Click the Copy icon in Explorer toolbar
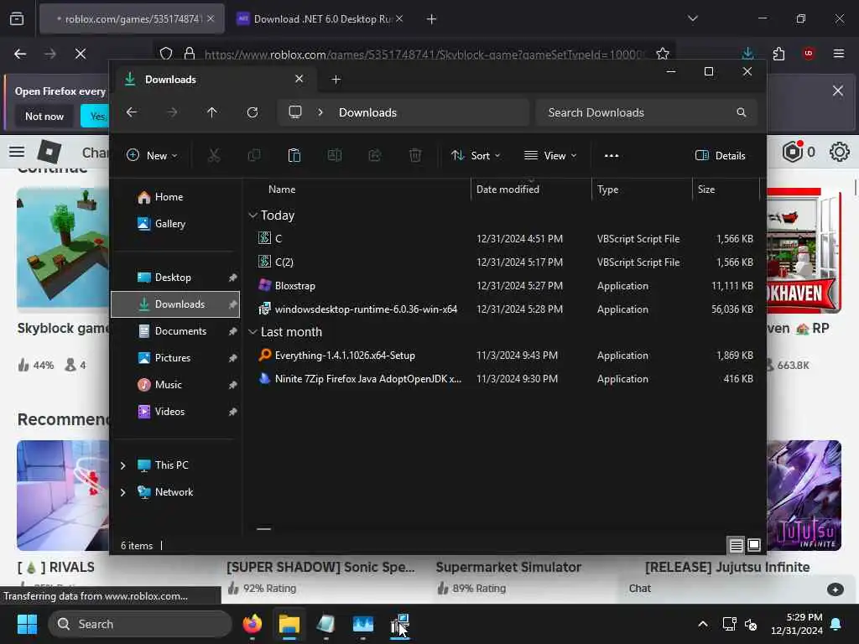The image size is (859, 644). point(254,155)
